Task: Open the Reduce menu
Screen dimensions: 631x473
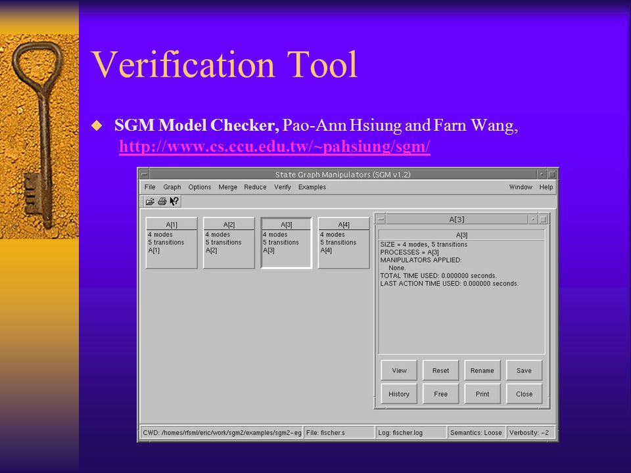Action: pyautogui.click(x=255, y=187)
